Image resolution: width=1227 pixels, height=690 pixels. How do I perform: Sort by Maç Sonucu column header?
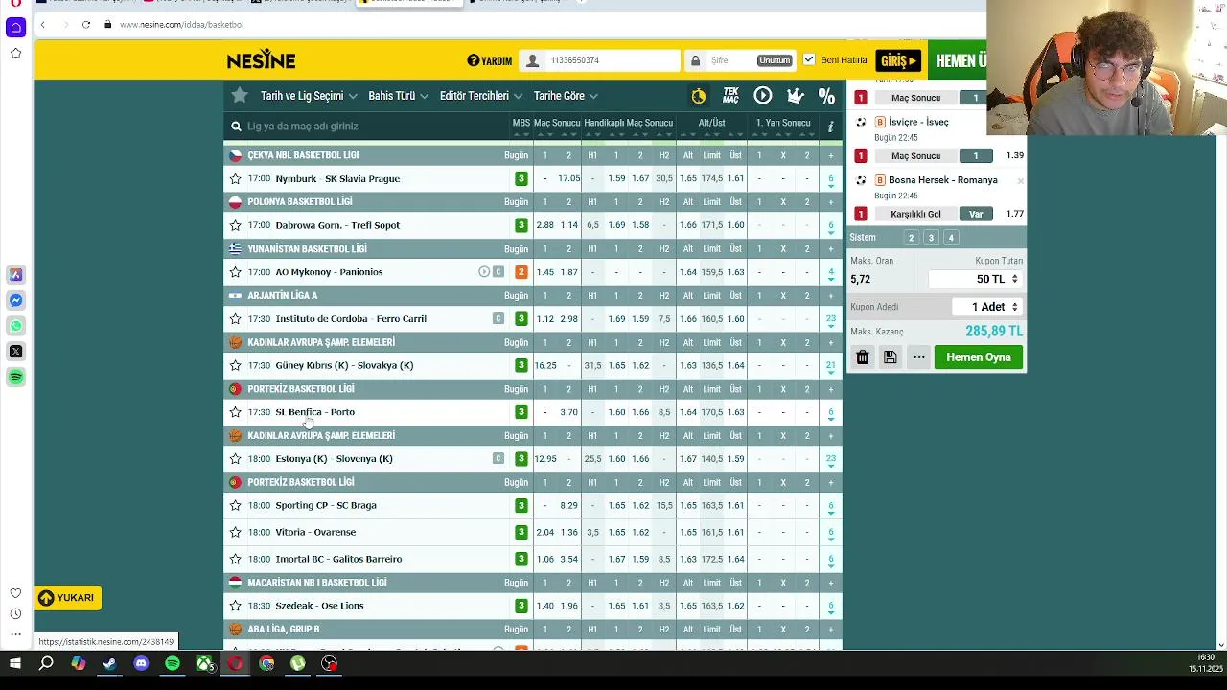[x=557, y=123]
